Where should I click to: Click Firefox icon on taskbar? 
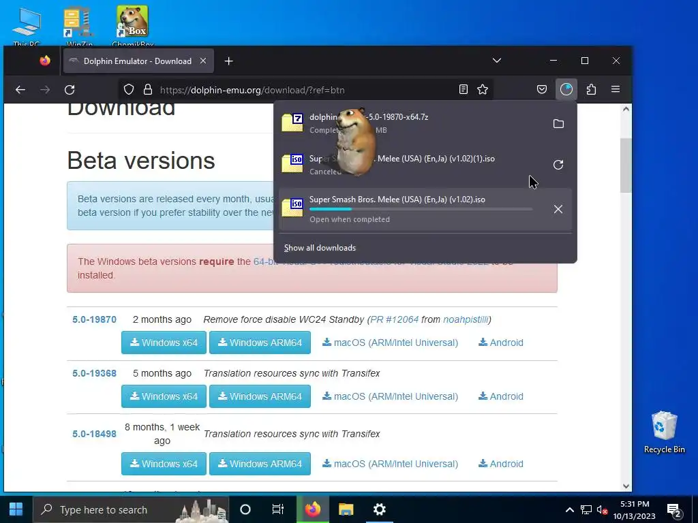(312, 509)
